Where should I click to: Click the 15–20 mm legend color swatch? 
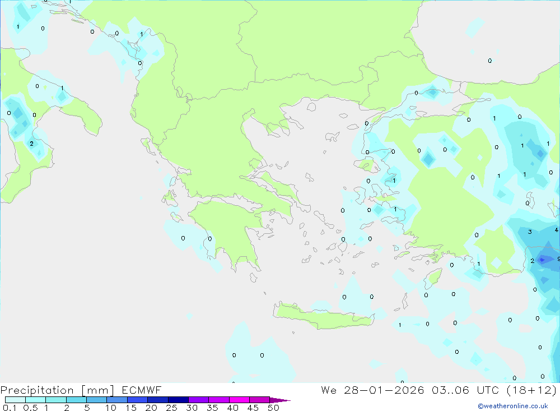point(137,400)
